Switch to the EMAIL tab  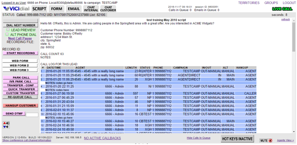click(74, 9)
